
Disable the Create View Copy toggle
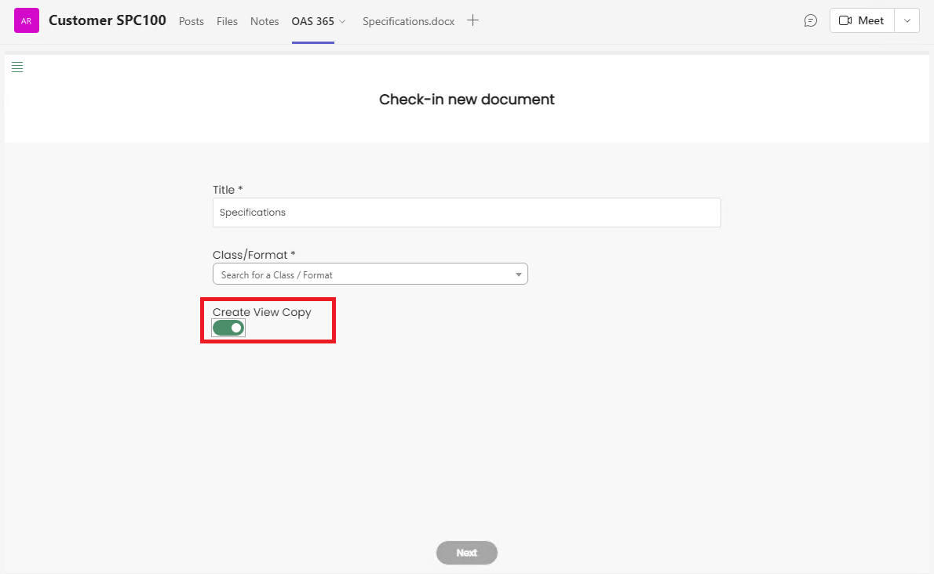(x=228, y=328)
